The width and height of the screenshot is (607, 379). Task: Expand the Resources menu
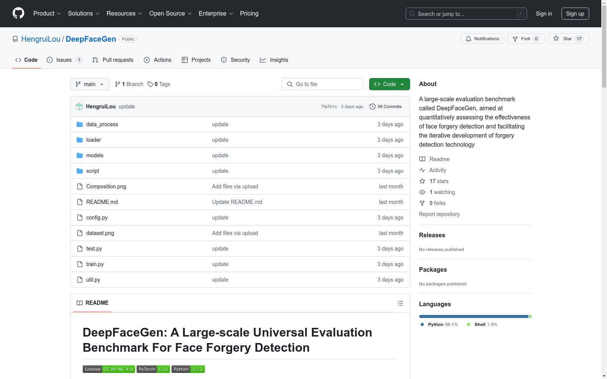pyautogui.click(x=124, y=13)
